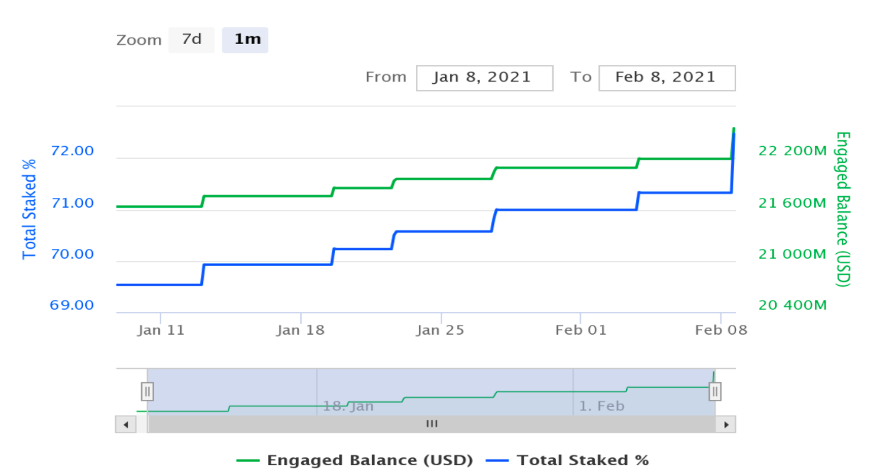Grab the right navigator range handle
Screen dimensions: 871x473
click(x=715, y=391)
